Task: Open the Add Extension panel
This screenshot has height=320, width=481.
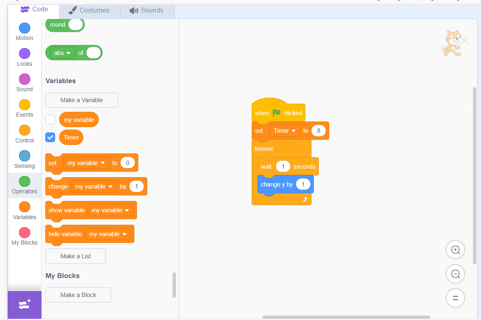Action: (24, 305)
